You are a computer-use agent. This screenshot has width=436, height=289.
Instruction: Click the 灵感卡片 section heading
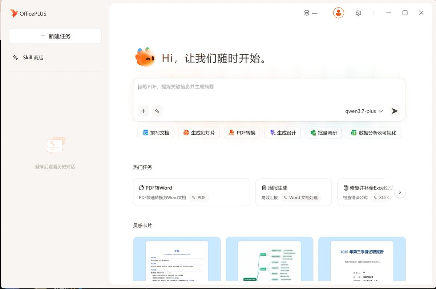click(x=142, y=225)
